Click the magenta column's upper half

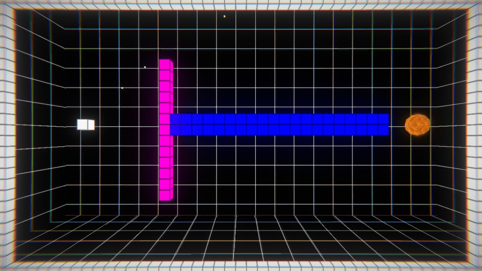click(165, 87)
